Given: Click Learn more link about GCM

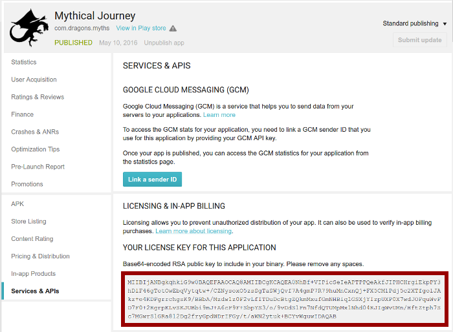Looking at the screenshot, I should (219, 115).
